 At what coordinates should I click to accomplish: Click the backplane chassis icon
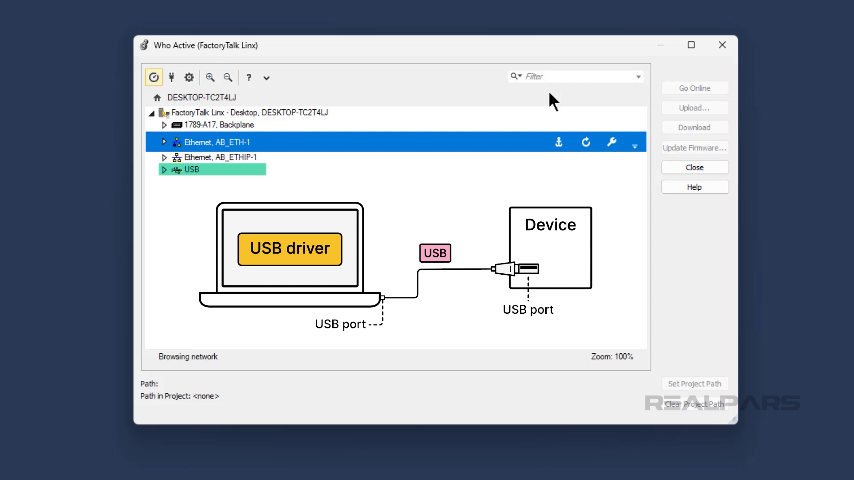tap(177, 125)
